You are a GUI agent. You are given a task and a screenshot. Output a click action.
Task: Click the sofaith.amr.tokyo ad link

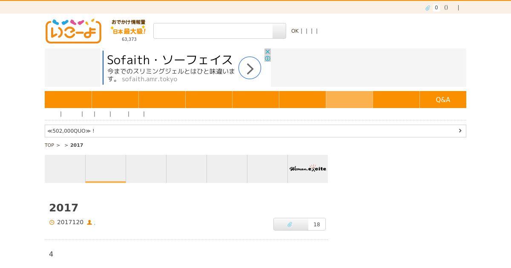click(149, 79)
